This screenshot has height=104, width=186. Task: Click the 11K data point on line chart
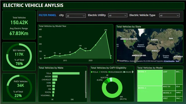tap(85, 51)
